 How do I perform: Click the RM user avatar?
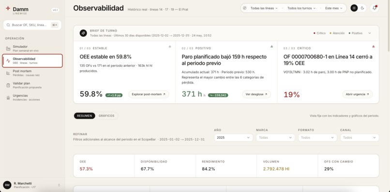tap(7, 185)
